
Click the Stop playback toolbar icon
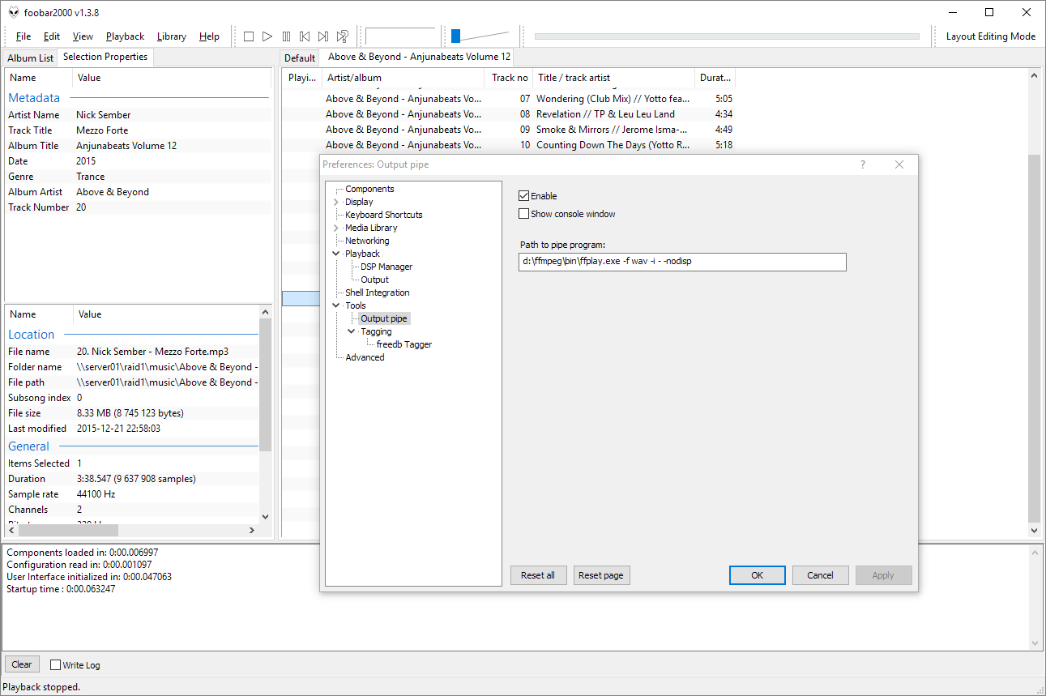tap(249, 36)
